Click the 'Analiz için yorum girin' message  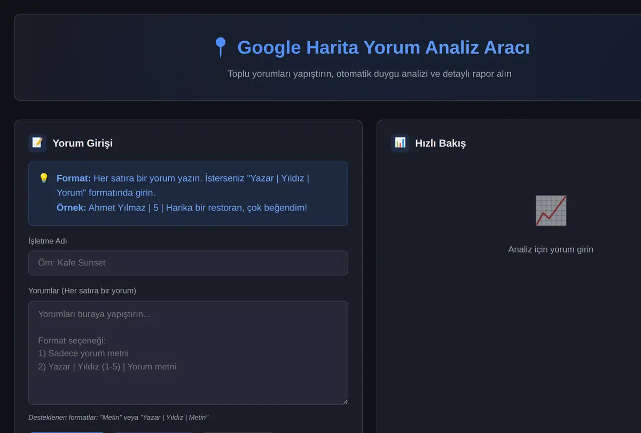coord(551,249)
